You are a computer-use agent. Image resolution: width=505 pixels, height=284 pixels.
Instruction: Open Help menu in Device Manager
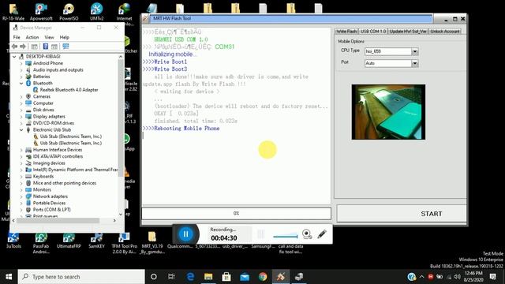(65, 37)
